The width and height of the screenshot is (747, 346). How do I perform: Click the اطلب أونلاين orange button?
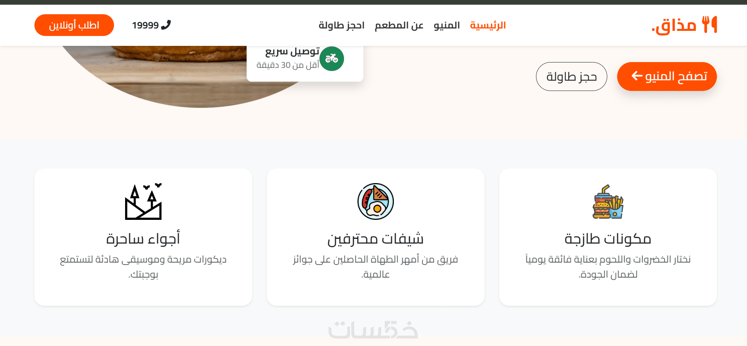(74, 25)
